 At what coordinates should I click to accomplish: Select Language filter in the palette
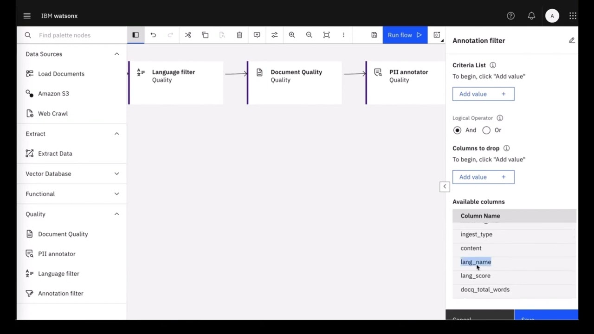click(71, 274)
